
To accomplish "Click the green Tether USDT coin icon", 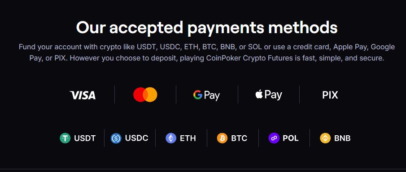I will click(65, 138).
